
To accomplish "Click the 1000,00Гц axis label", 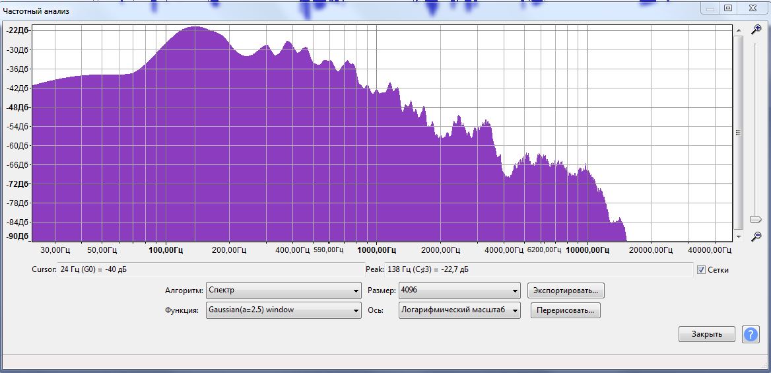I will click(376, 250).
